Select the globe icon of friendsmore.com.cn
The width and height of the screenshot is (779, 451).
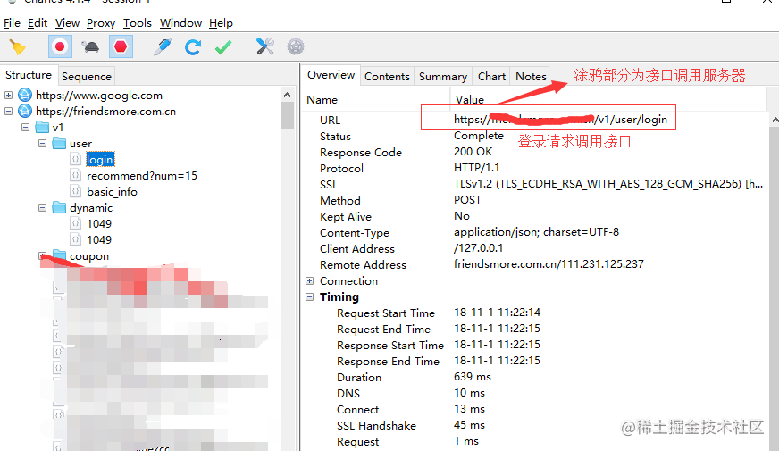(25, 112)
